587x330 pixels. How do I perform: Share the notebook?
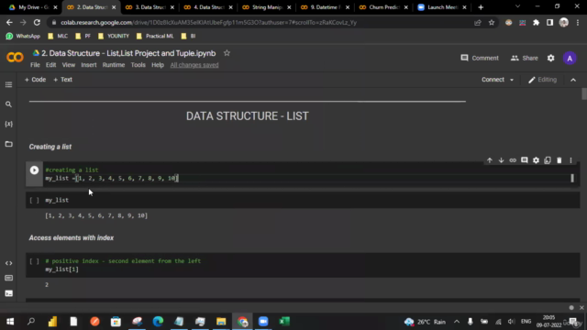pyautogui.click(x=524, y=58)
